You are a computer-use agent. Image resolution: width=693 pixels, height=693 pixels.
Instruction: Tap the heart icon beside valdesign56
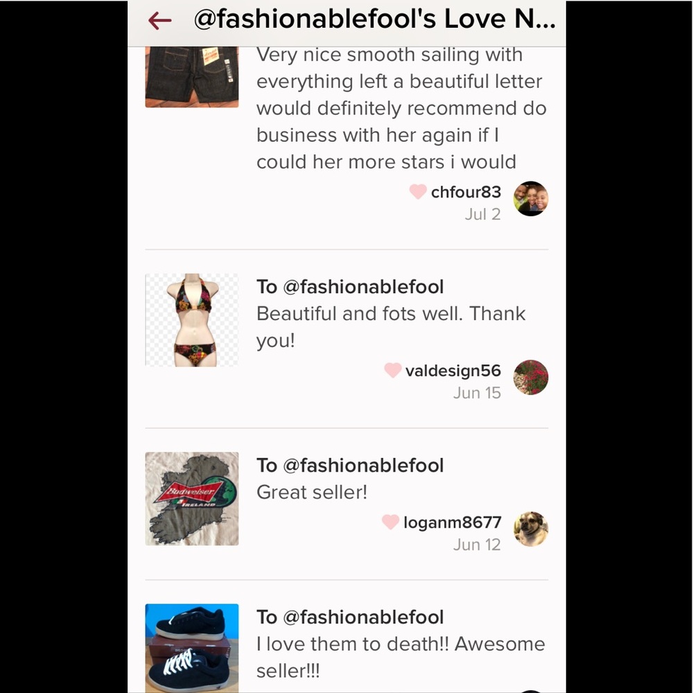392,370
